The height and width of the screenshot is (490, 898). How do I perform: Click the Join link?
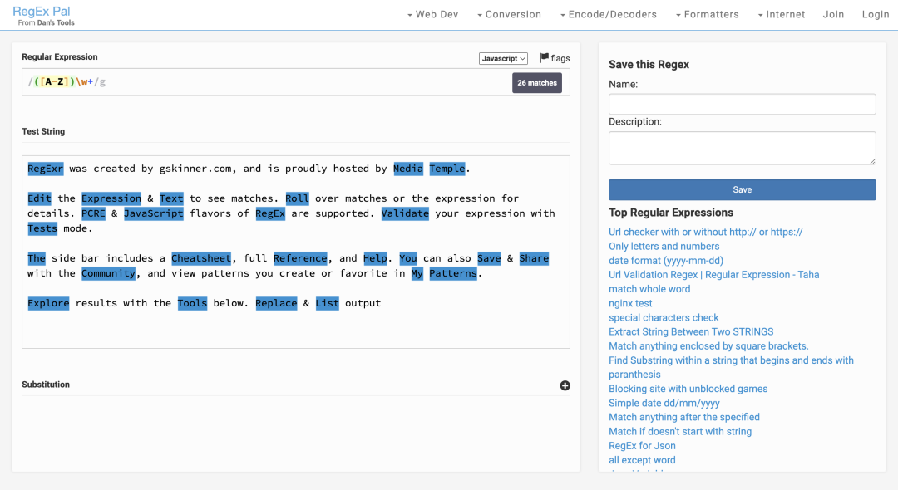tap(833, 14)
